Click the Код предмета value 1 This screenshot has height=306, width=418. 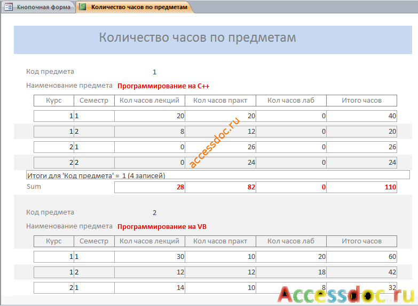(x=155, y=72)
